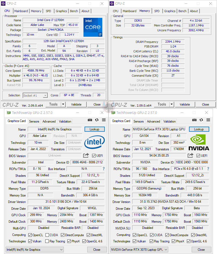Switch to Mainboard tab in left CPU-Z
Viewport: 217px width, 254px height.
tap(21, 11)
